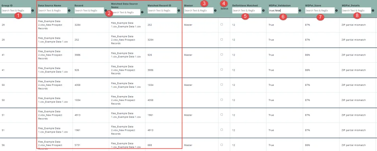Viewport: 377px width, 151px height.
Task: Click the MDPai_Details column header
Action: tap(351, 5)
